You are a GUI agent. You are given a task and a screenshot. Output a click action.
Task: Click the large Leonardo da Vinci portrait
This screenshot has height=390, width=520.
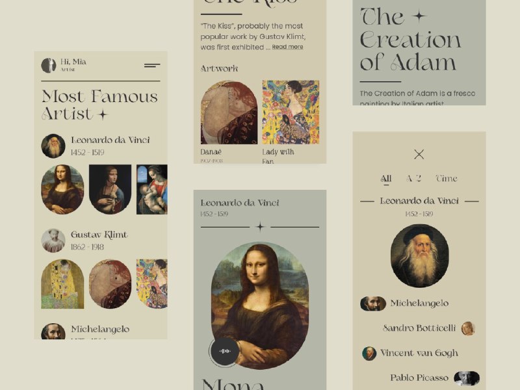tap(419, 255)
